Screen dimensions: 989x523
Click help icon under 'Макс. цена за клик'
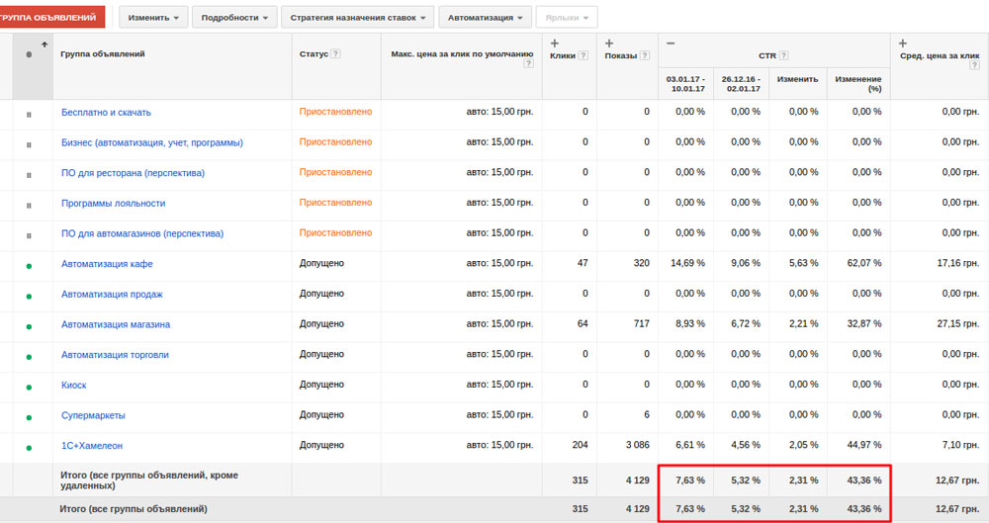(528, 63)
